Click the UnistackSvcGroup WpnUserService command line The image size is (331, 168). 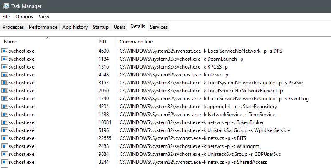pos(204,130)
